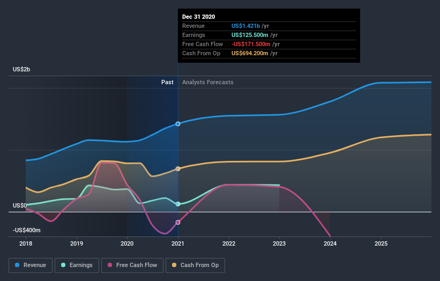440x281 pixels.
Task: Click the US$1.421b revenue value in tooltip
Action: pyautogui.click(x=245, y=26)
